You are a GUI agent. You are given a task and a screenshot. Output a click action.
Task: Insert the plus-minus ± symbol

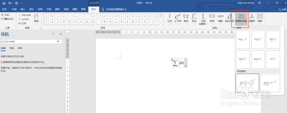(x=46, y=16)
